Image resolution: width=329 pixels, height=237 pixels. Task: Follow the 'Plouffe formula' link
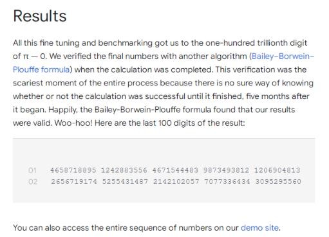pyautogui.click(x=41, y=69)
